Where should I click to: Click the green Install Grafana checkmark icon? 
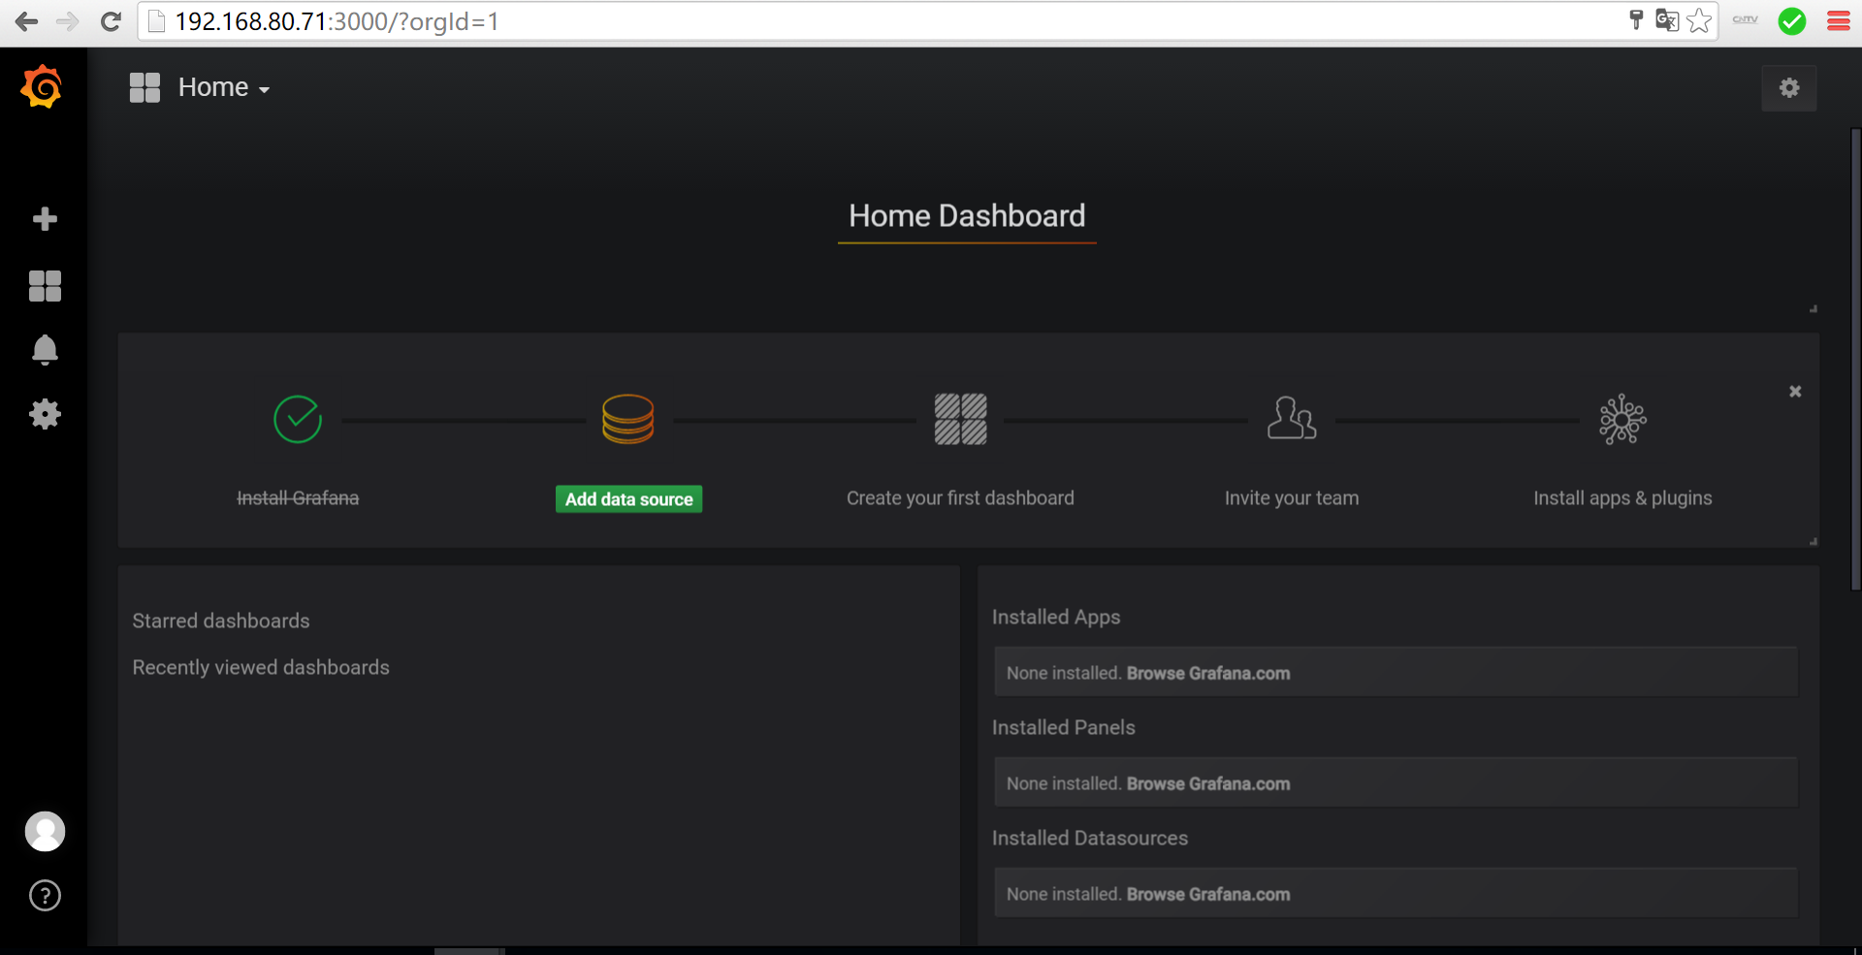pos(298,419)
